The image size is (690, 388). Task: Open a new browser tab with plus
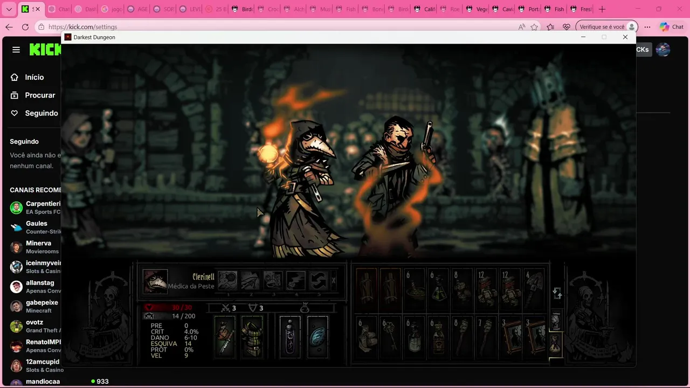pos(602,9)
